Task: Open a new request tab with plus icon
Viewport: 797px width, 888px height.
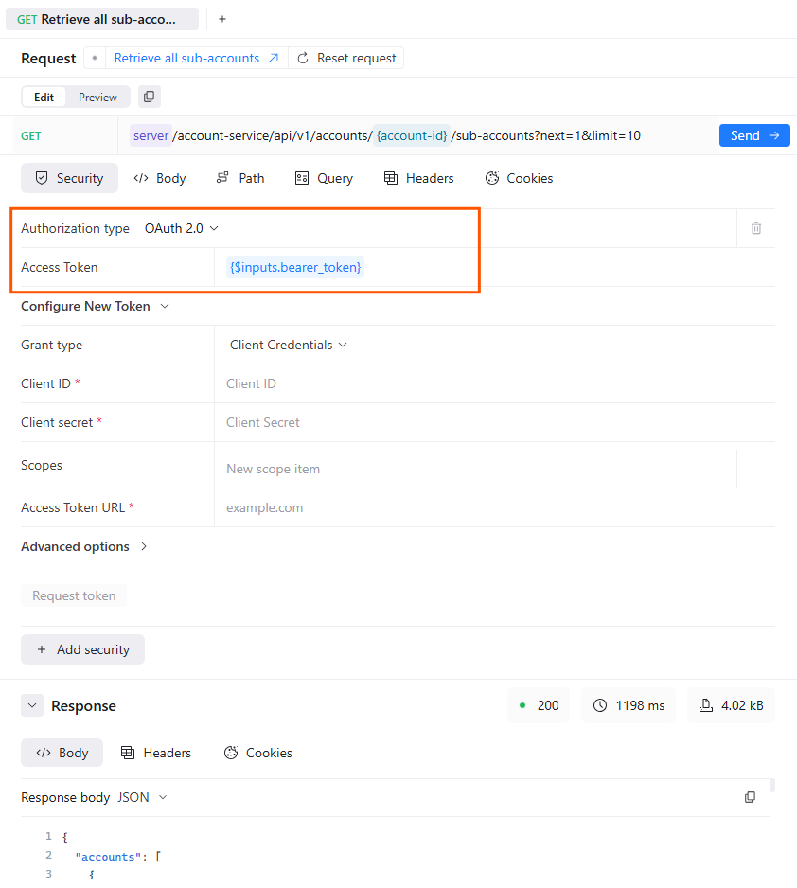Action: click(222, 19)
